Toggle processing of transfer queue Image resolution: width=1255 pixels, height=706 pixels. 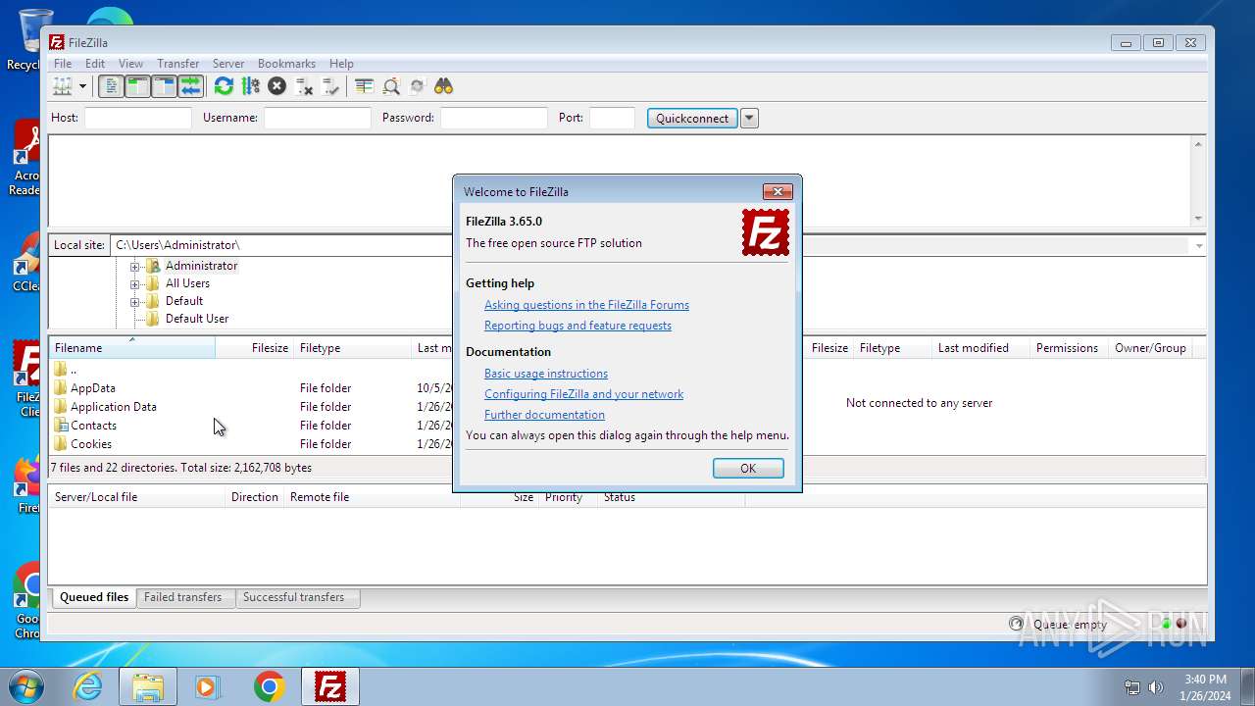pyautogui.click(x=251, y=86)
